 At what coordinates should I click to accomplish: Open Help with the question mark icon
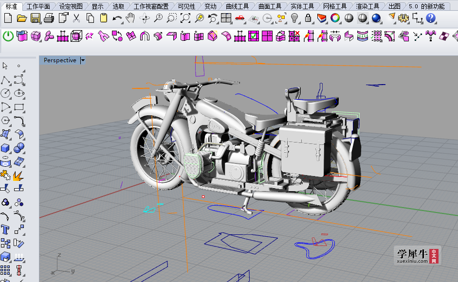(x=431, y=18)
